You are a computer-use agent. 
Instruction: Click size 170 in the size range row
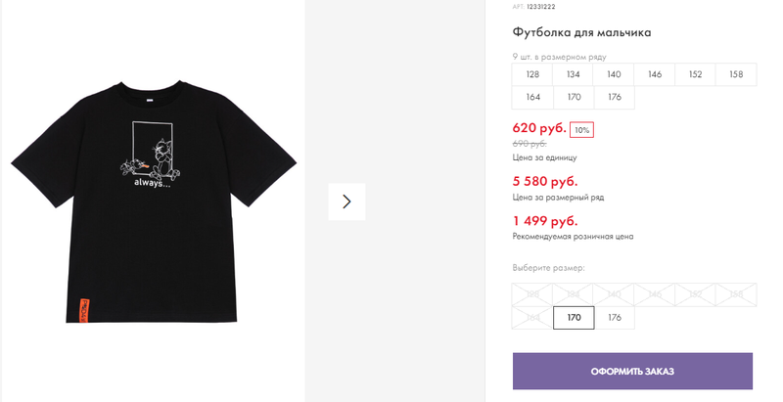[574, 97]
